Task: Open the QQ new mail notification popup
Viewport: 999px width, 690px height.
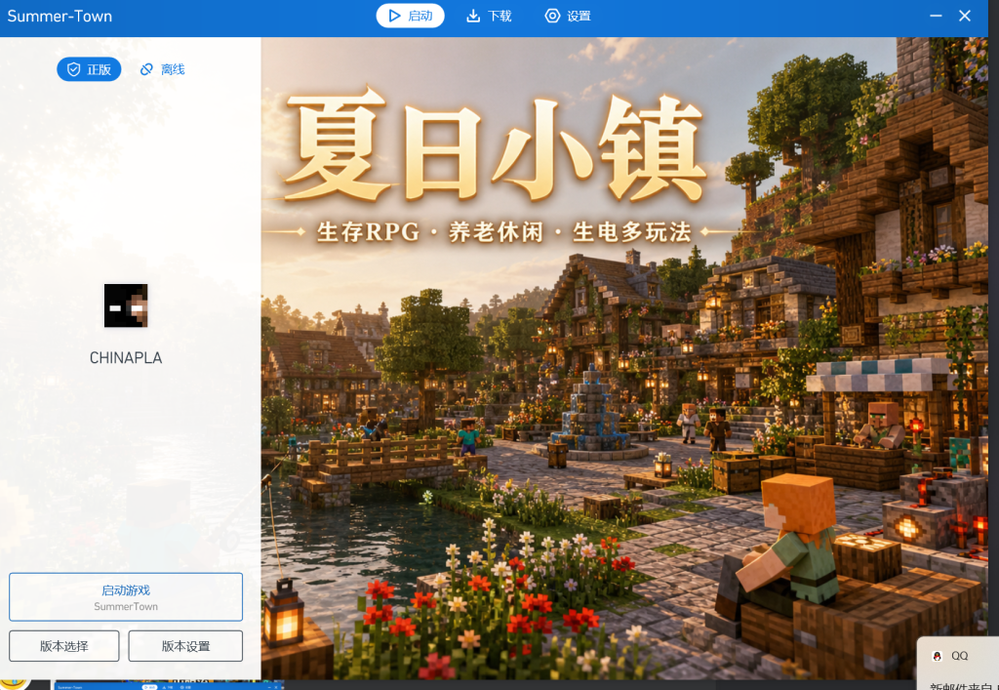Action: 958,663
